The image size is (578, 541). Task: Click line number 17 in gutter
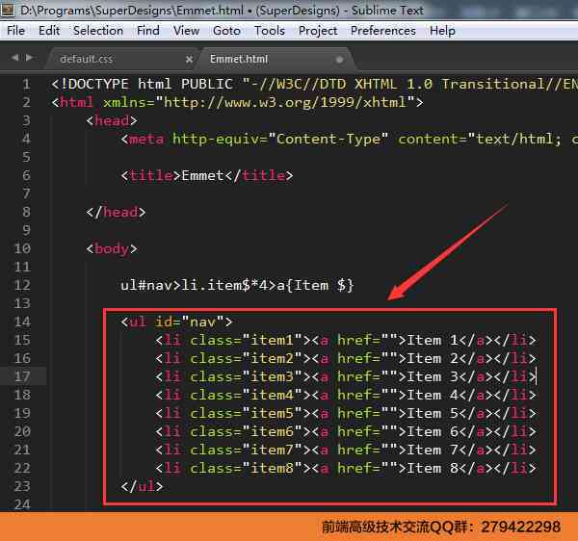point(22,376)
